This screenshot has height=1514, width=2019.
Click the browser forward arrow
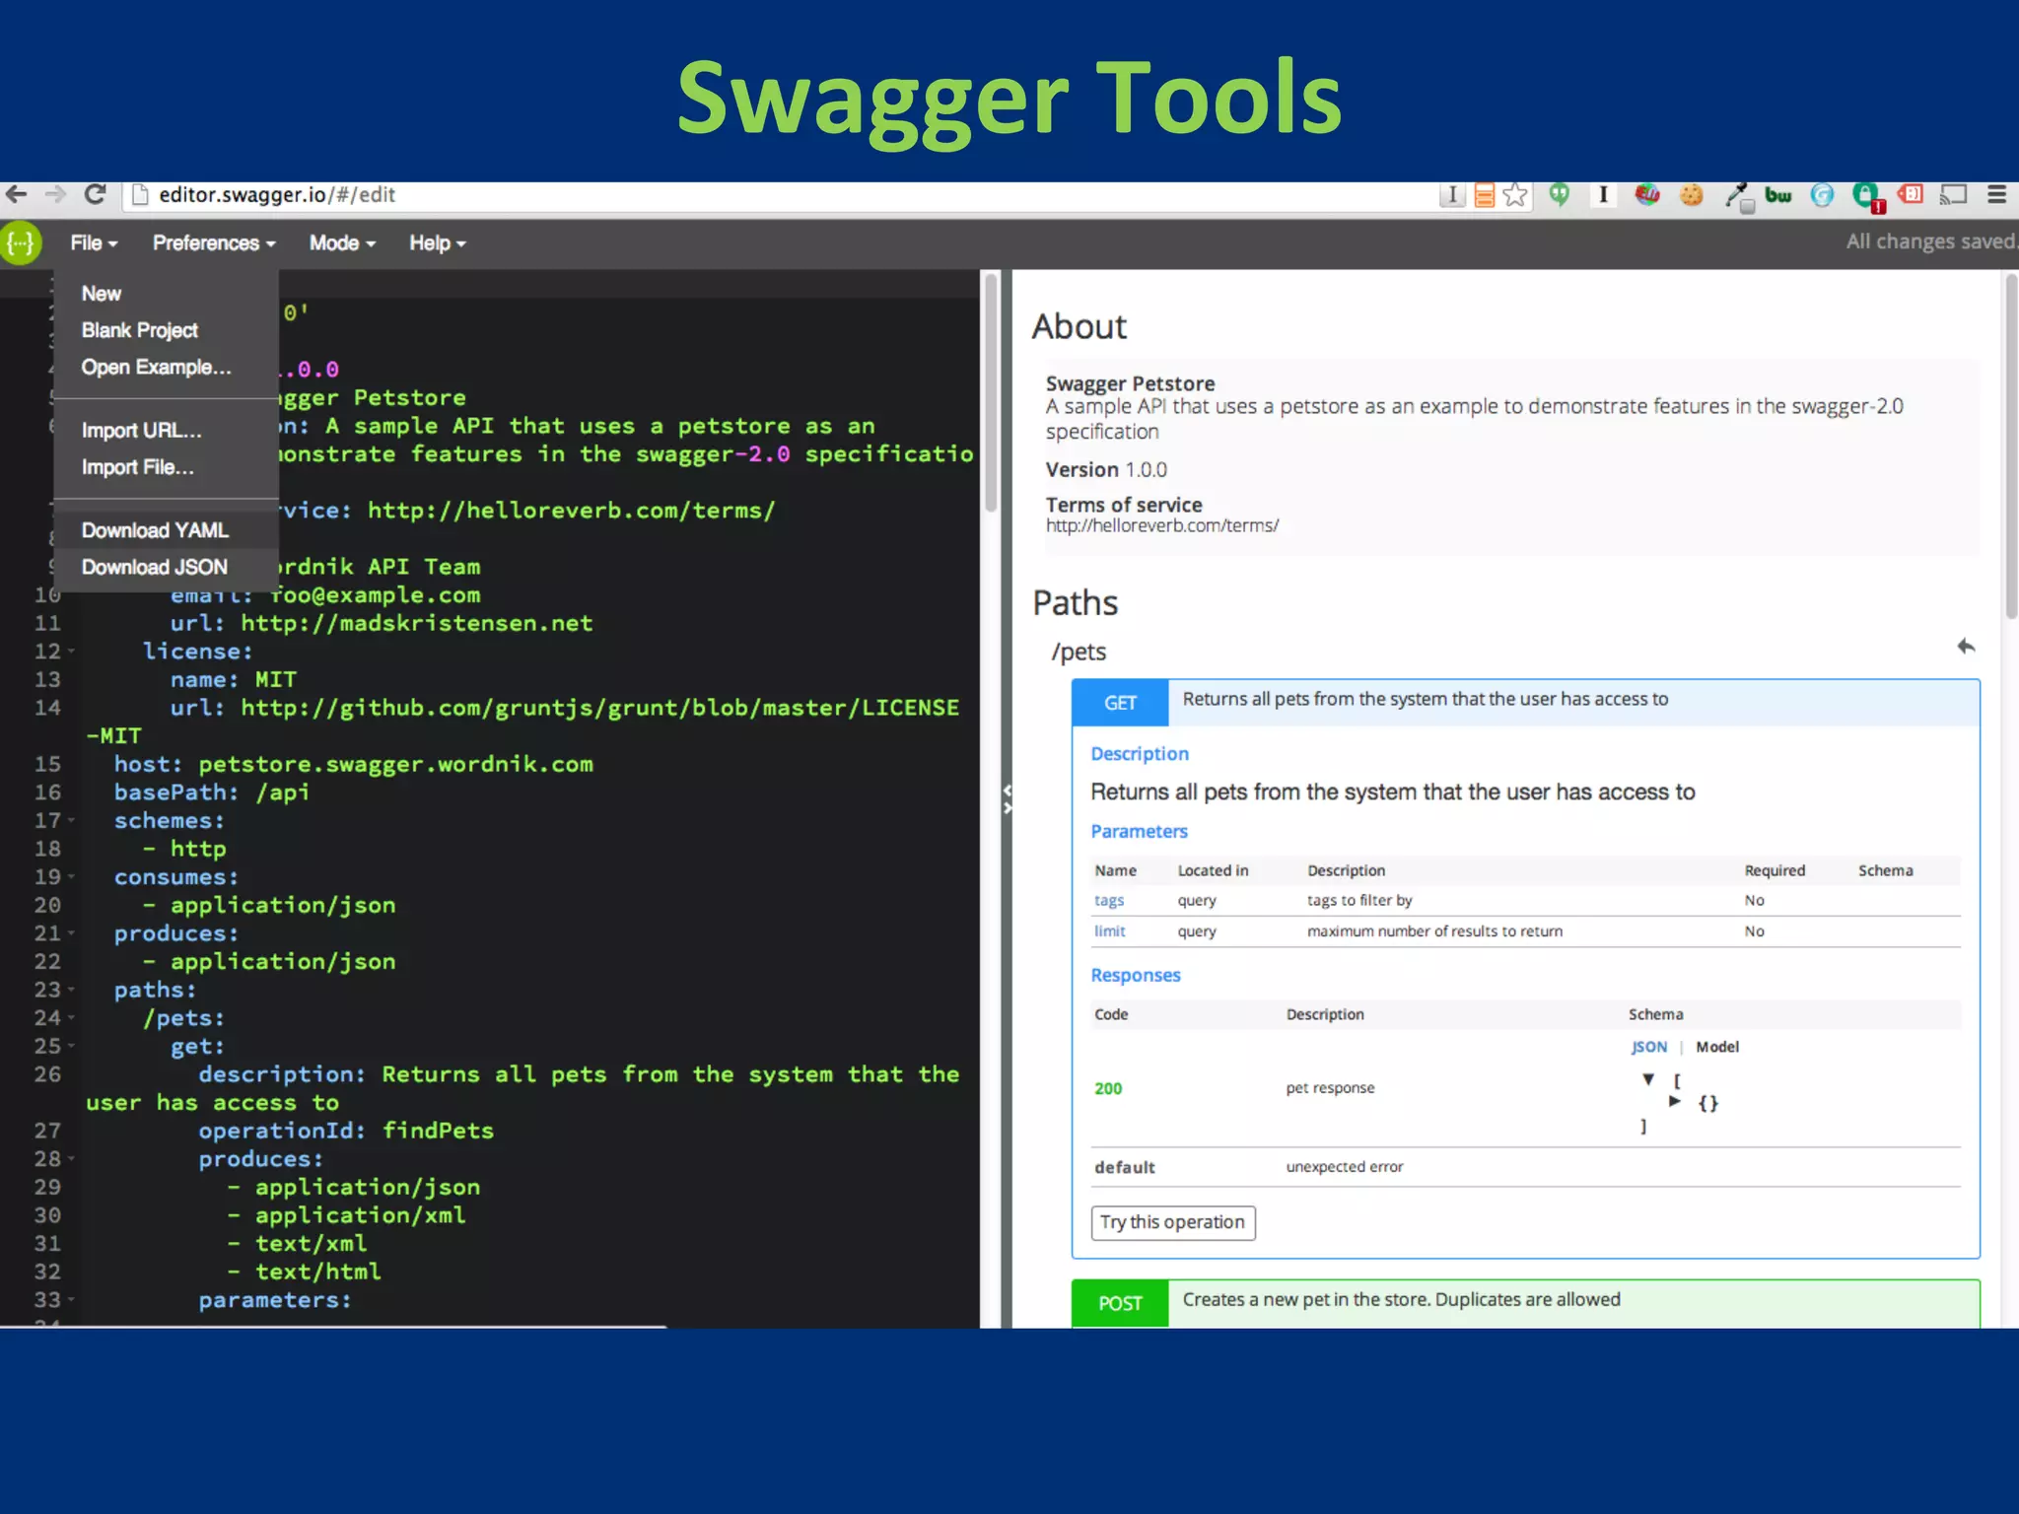tap(55, 194)
